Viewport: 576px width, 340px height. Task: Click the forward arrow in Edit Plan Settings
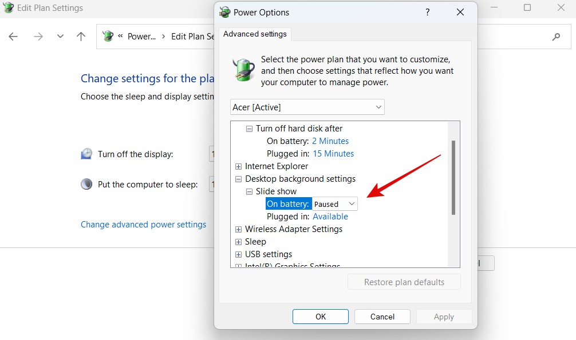pos(38,37)
